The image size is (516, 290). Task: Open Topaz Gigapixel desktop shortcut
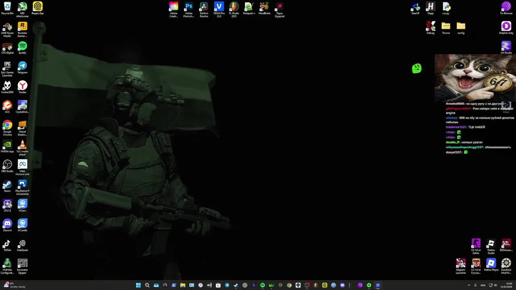point(279,10)
